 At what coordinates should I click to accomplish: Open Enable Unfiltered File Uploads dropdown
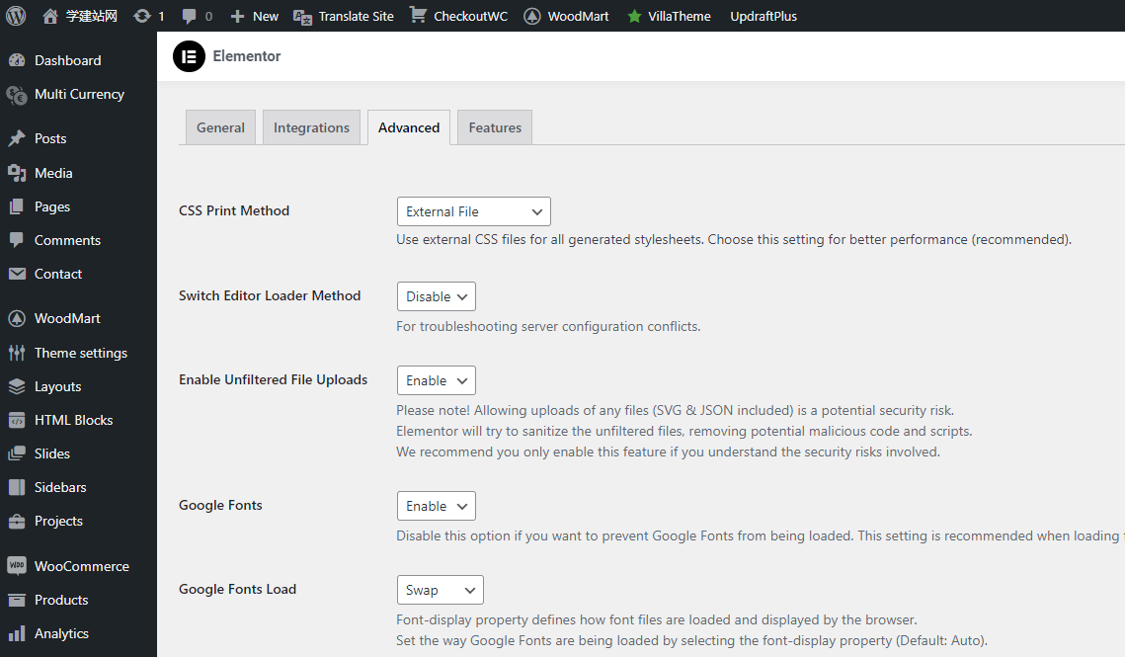pos(436,380)
